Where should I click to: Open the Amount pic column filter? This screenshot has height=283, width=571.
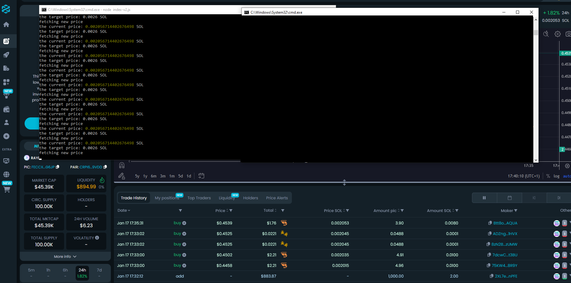tap(402, 211)
